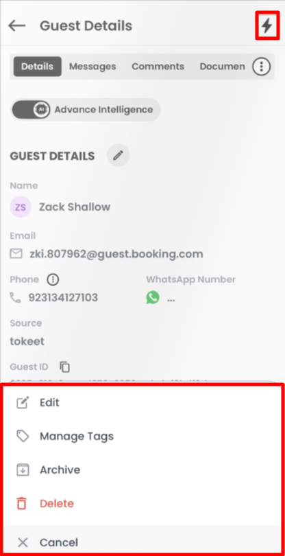Open the Documents tab
The width and height of the screenshot is (285, 556).
pyautogui.click(x=223, y=67)
